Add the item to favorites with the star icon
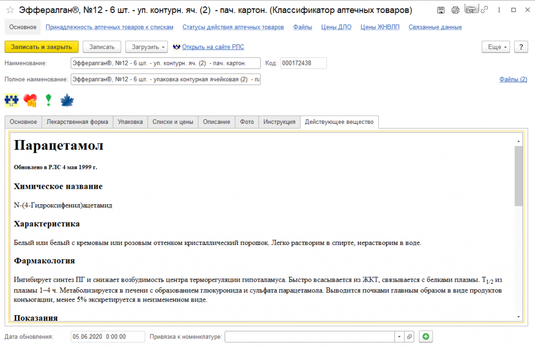Screen dimensions: 535x348 10,10
